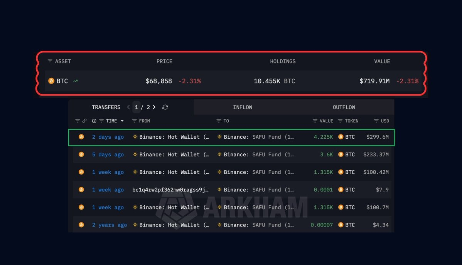Expand the TIME sort dropdown arrow
Viewport: 462px width, 265px height.
(x=122, y=121)
